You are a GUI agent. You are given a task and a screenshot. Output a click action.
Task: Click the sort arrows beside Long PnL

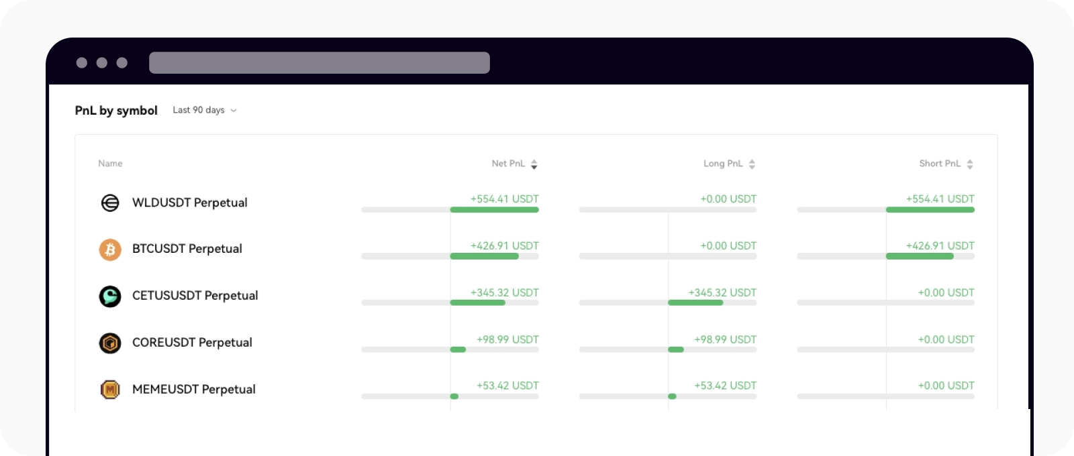[x=752, y=163]
